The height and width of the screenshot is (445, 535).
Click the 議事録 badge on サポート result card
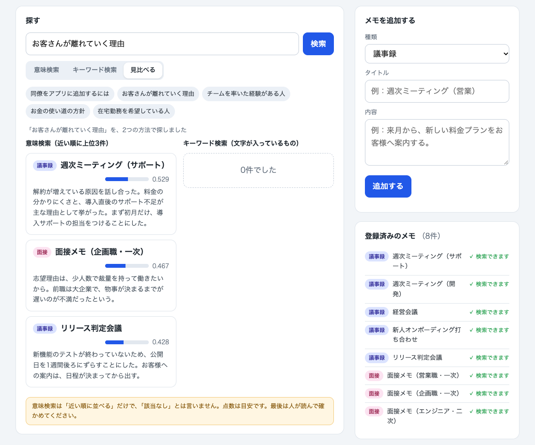point(45,166)
